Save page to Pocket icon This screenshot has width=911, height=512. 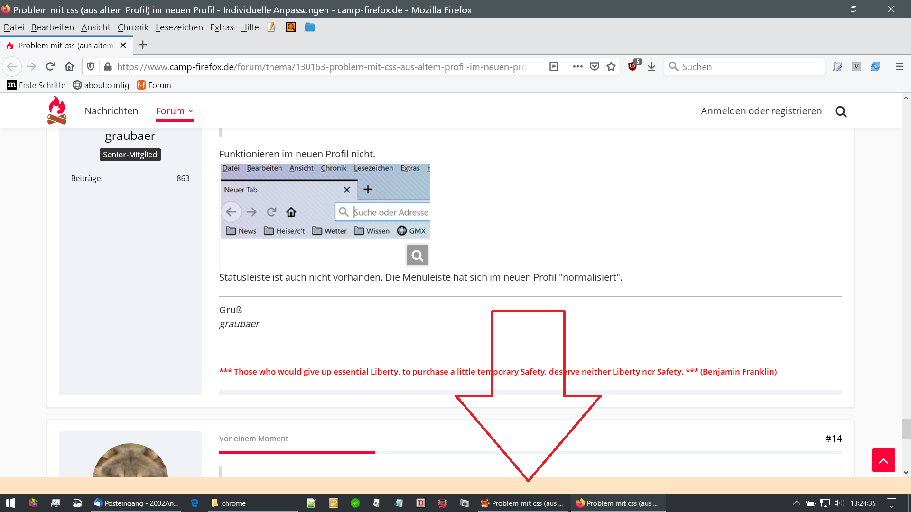click(x=595, y=66)
